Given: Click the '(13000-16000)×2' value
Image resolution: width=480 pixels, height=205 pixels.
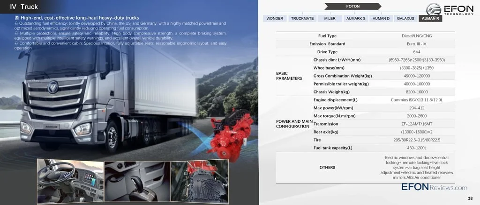Looking at the screenshot, I should click(x=417, y=132).
